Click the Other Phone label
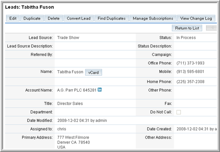This screenshot has width=220, height=152. (x=160, y=90)
